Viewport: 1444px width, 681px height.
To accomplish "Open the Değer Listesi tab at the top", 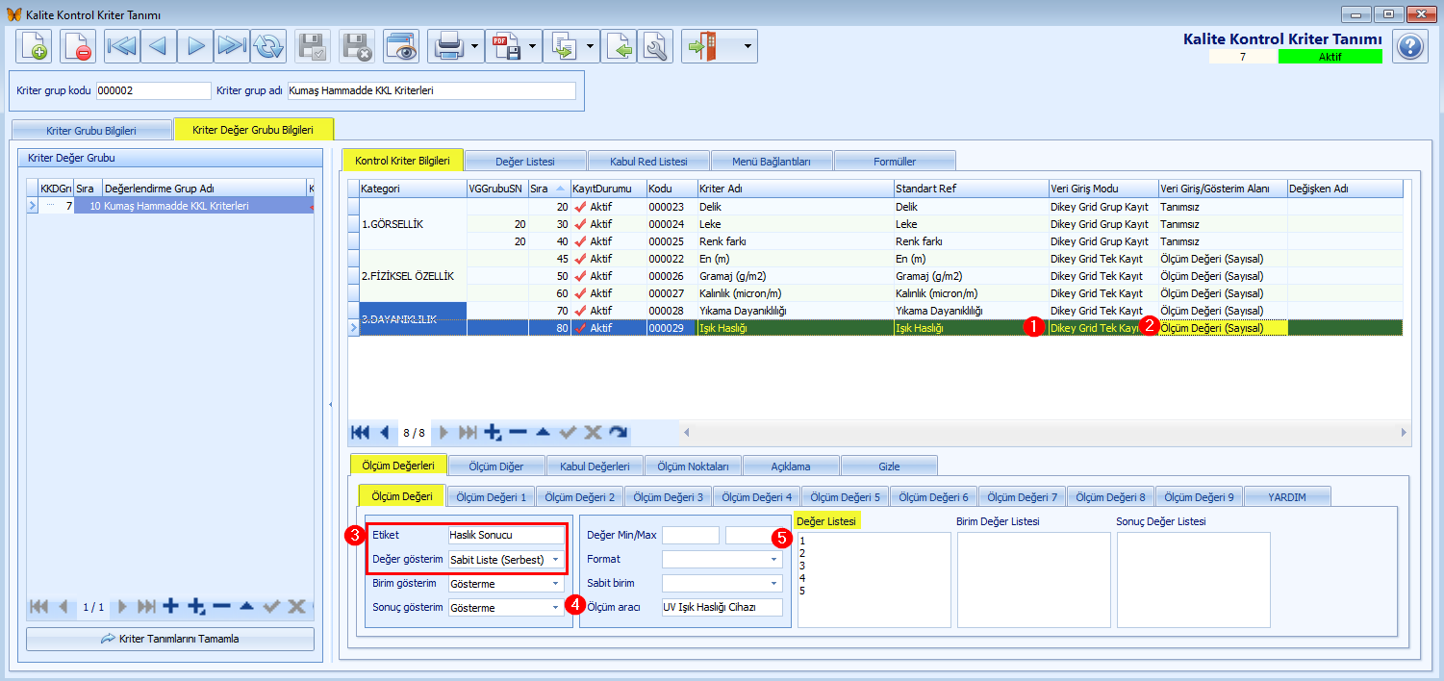I will [525, 161].
